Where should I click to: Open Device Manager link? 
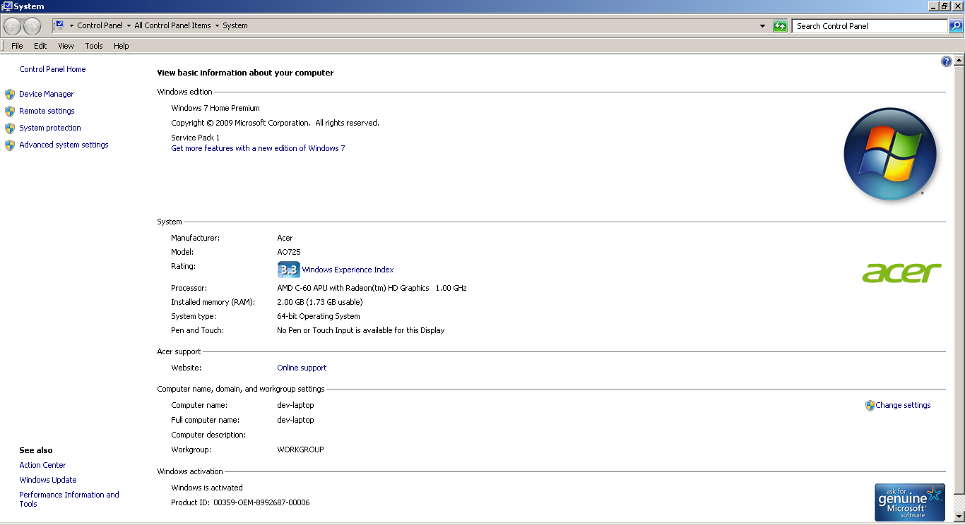(47, 94)
